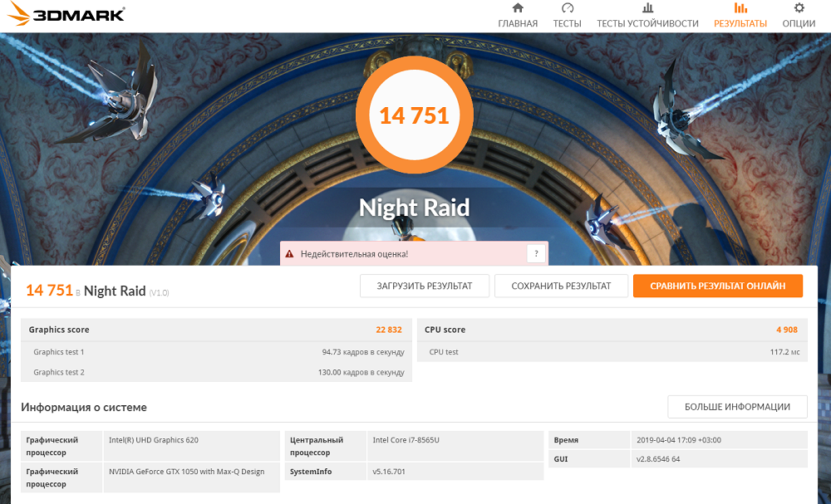The height and width of the screenshot is (504, 831).
Task: Click the v5.16.701 SystemInfo version
Action: (x=389, y=472)
